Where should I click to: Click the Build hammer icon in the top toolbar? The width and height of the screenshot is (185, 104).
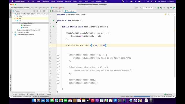141,8
